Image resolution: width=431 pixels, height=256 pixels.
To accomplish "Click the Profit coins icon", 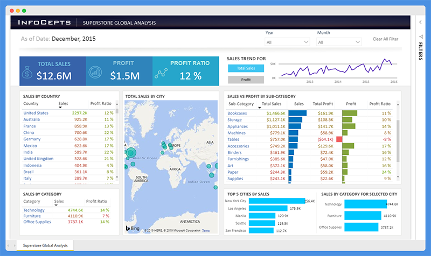I will point(94,72).
